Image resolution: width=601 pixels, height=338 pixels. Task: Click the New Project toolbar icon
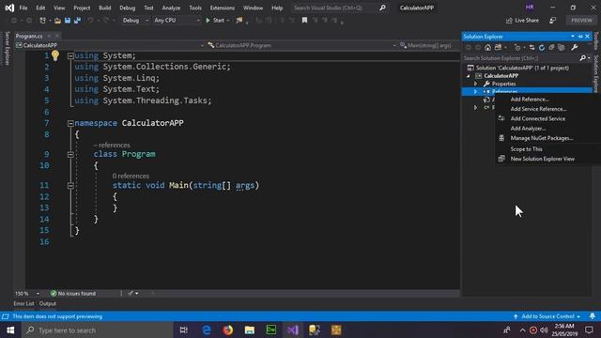[42, 21]
